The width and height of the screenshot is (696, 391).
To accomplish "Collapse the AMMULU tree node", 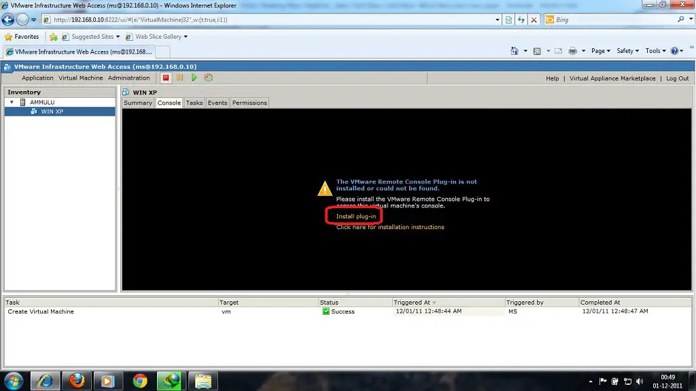I will [12, 102].
